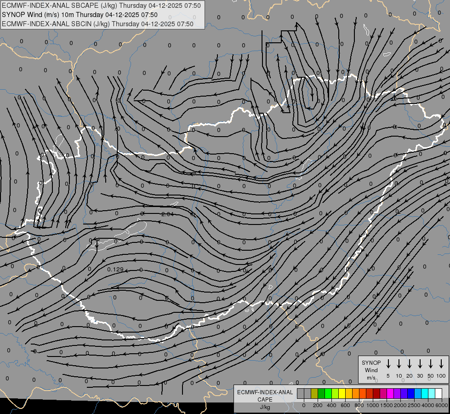Click the '400' tick on CAPE scale
This screenshot has height=414, width=450.
click(331, 405)
